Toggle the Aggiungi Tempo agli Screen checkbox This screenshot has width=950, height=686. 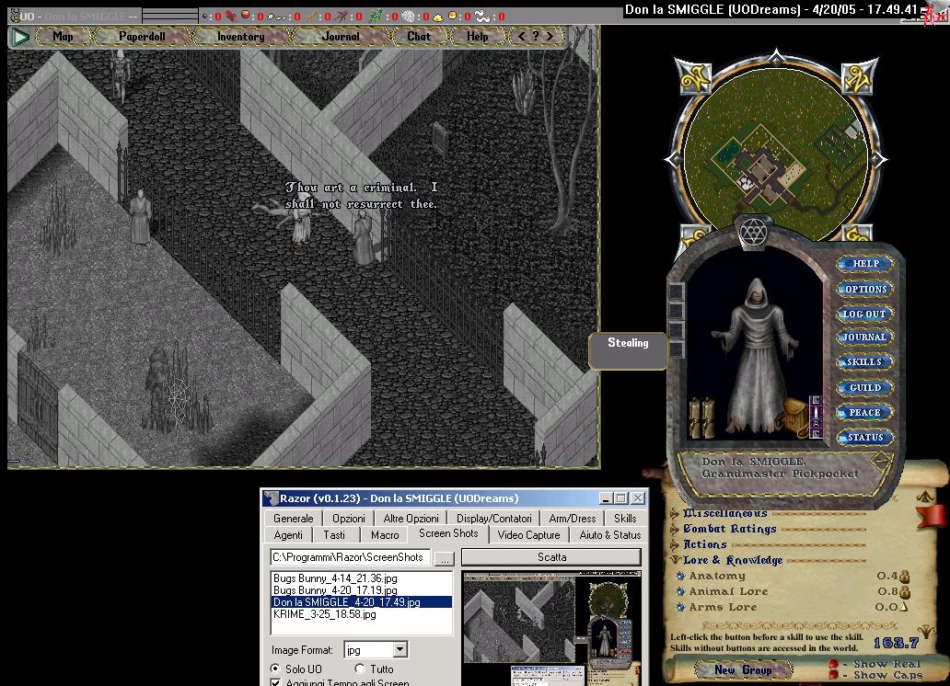click(x=275, y=682)
